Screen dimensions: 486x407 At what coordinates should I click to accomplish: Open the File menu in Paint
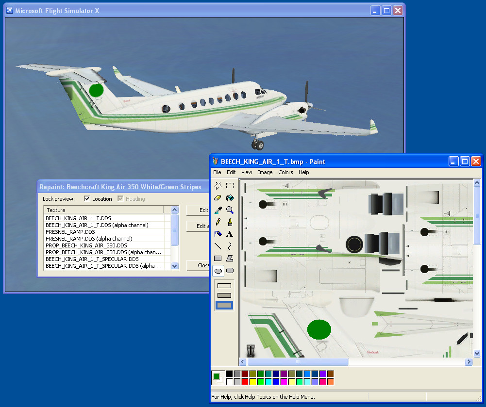pos(217,172)
